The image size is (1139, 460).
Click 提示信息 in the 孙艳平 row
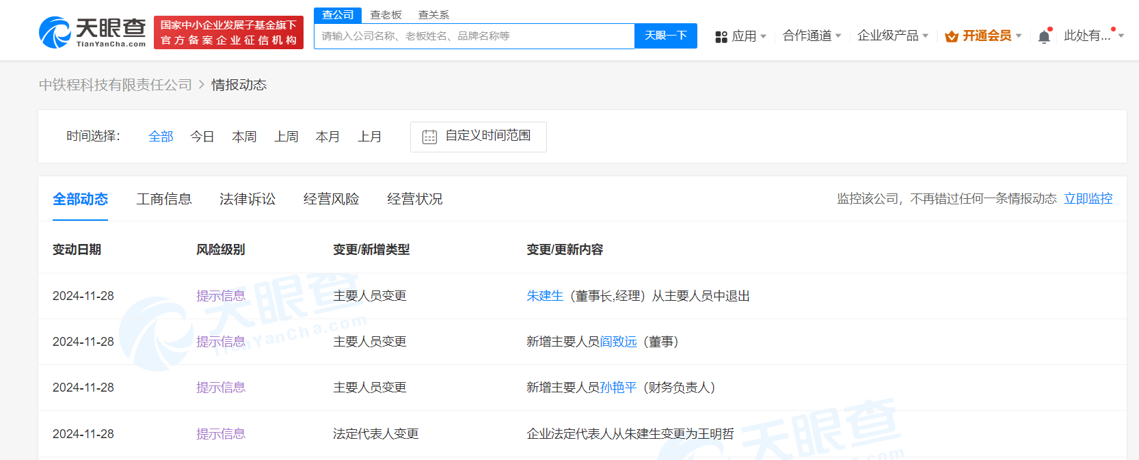(x=221, y=388)
